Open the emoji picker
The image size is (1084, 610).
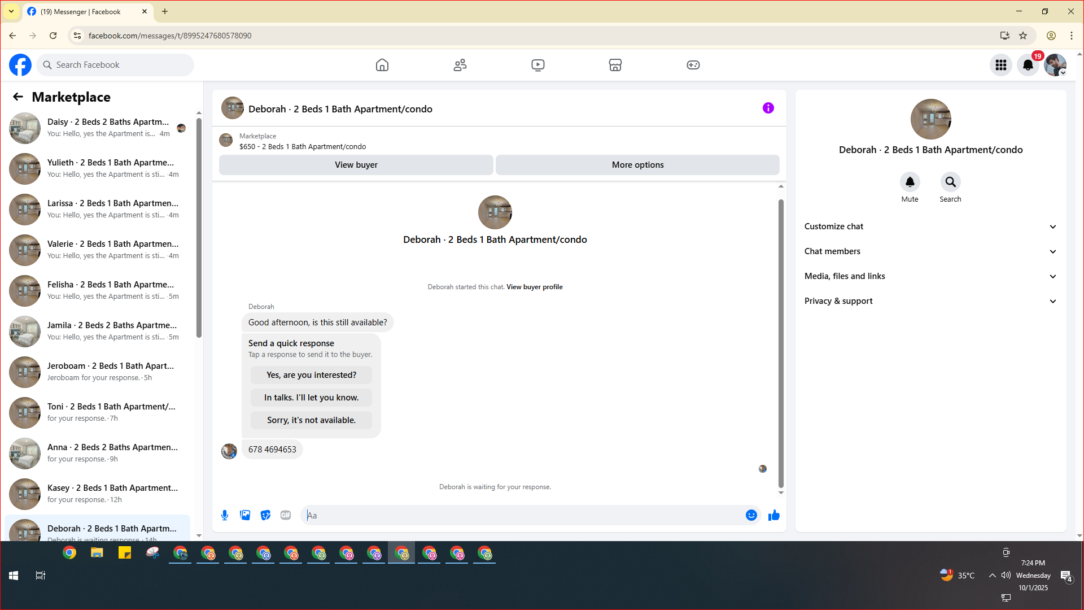(751, 515)
